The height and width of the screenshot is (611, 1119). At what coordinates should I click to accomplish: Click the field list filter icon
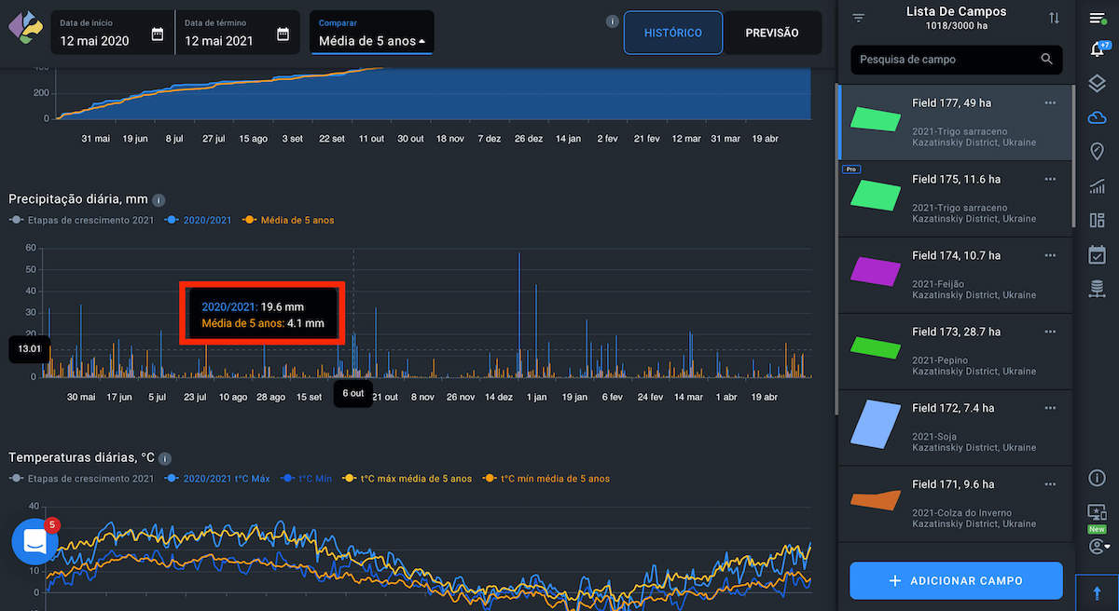(x=859, y=19)
